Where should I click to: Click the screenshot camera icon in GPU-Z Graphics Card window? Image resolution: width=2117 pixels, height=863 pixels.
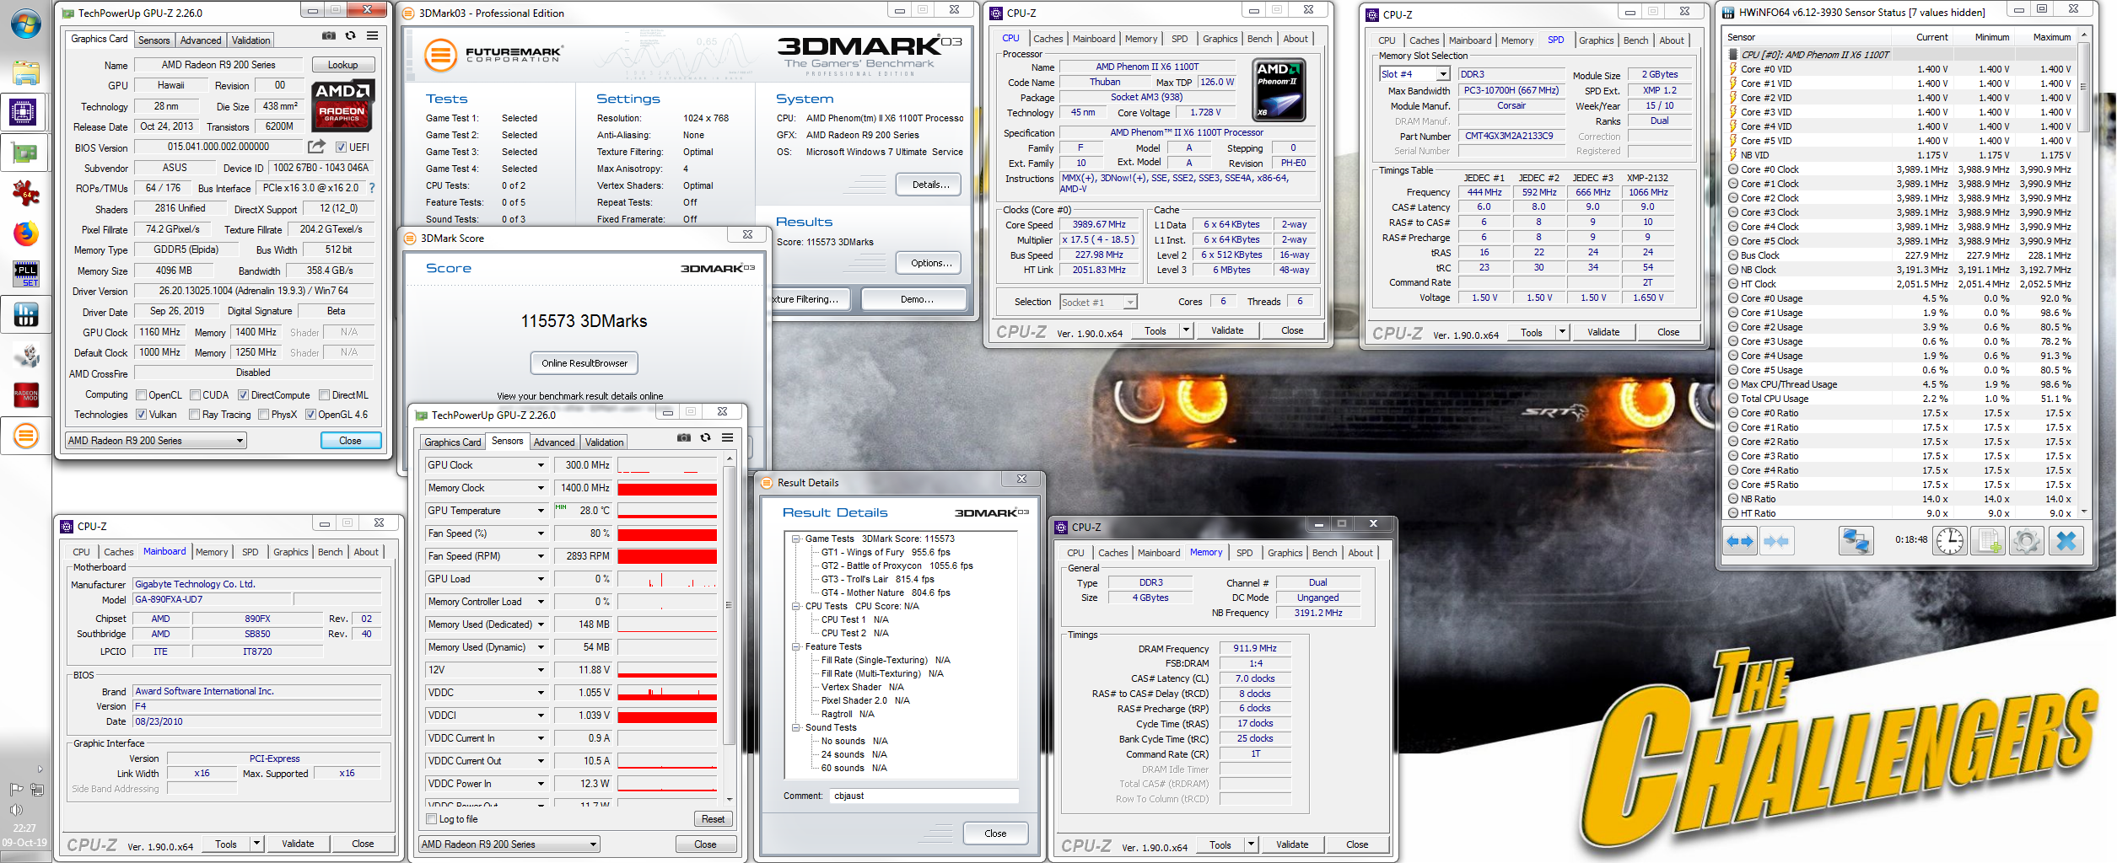coord(329,36)
